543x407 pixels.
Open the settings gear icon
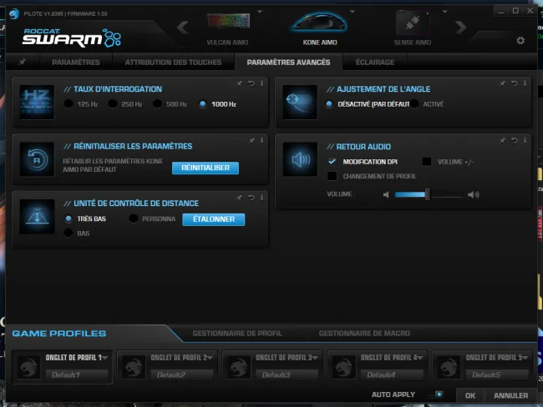click(520, 41)
